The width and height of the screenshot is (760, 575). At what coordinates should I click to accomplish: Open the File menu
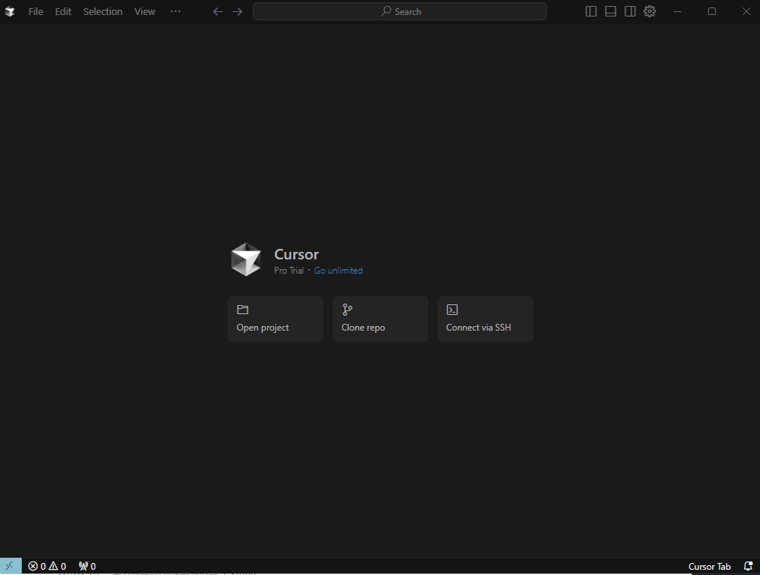click(x=35, y=12)
